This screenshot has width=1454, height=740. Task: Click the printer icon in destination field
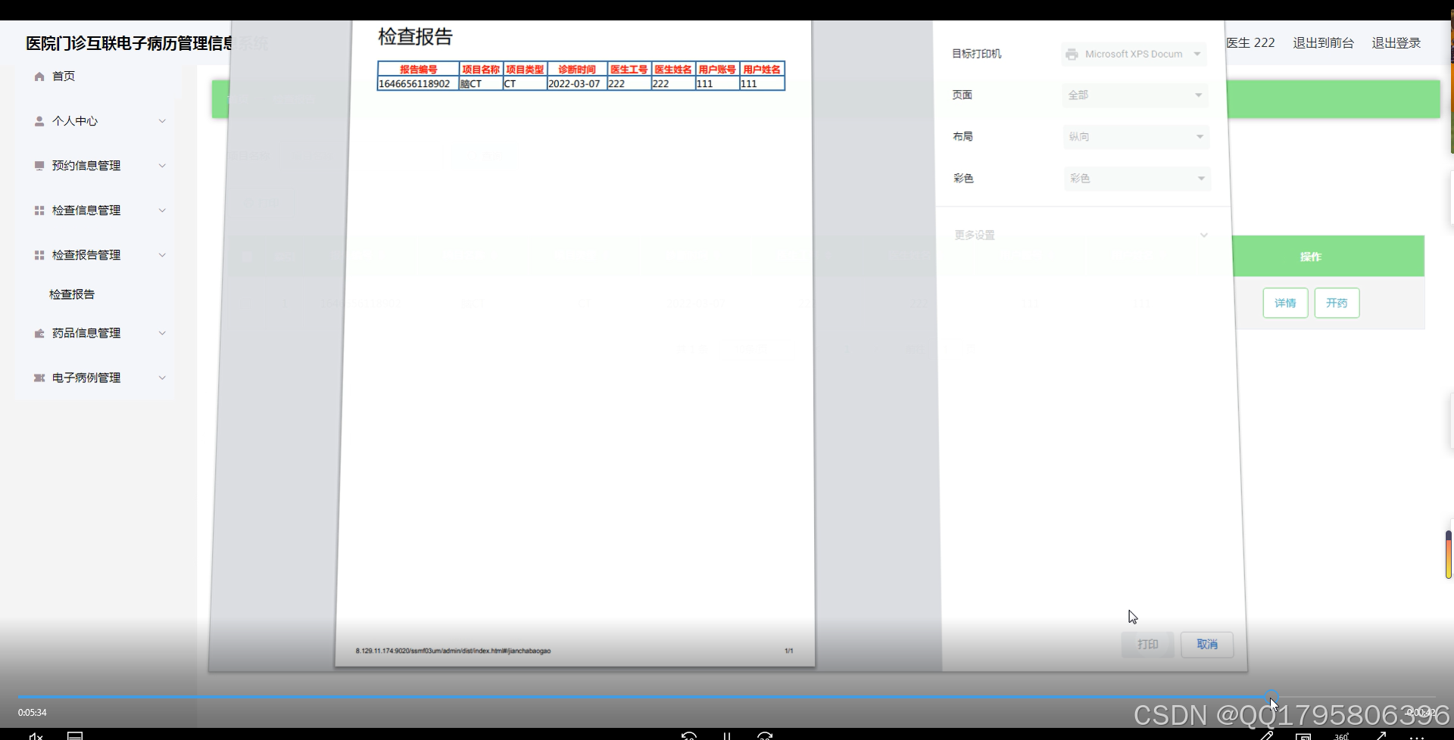1072,54
